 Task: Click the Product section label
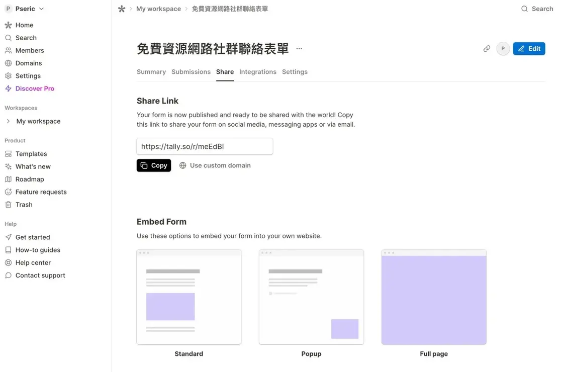coord(15,141)
